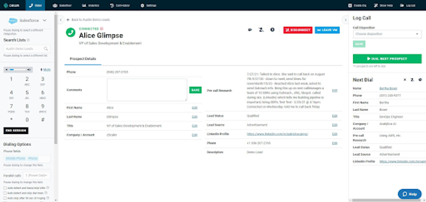Mute the microphone

[45, 70]
